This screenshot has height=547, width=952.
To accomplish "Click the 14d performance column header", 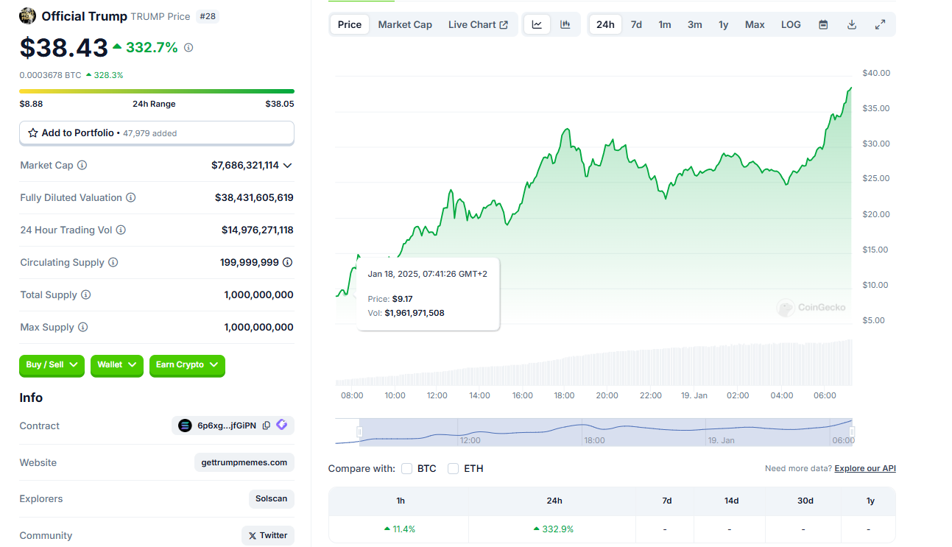I will pos(731,501).
